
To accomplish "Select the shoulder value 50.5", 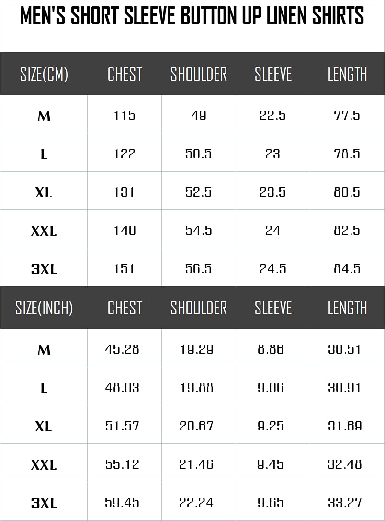I will coord(199,154).
